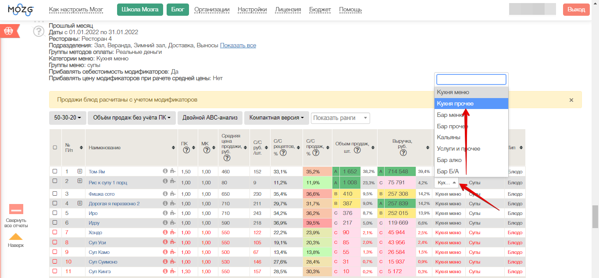Collapse all reports with the red minus icon
The height and width of the screenshot is (278, 599).
click(x=16, y=209)
